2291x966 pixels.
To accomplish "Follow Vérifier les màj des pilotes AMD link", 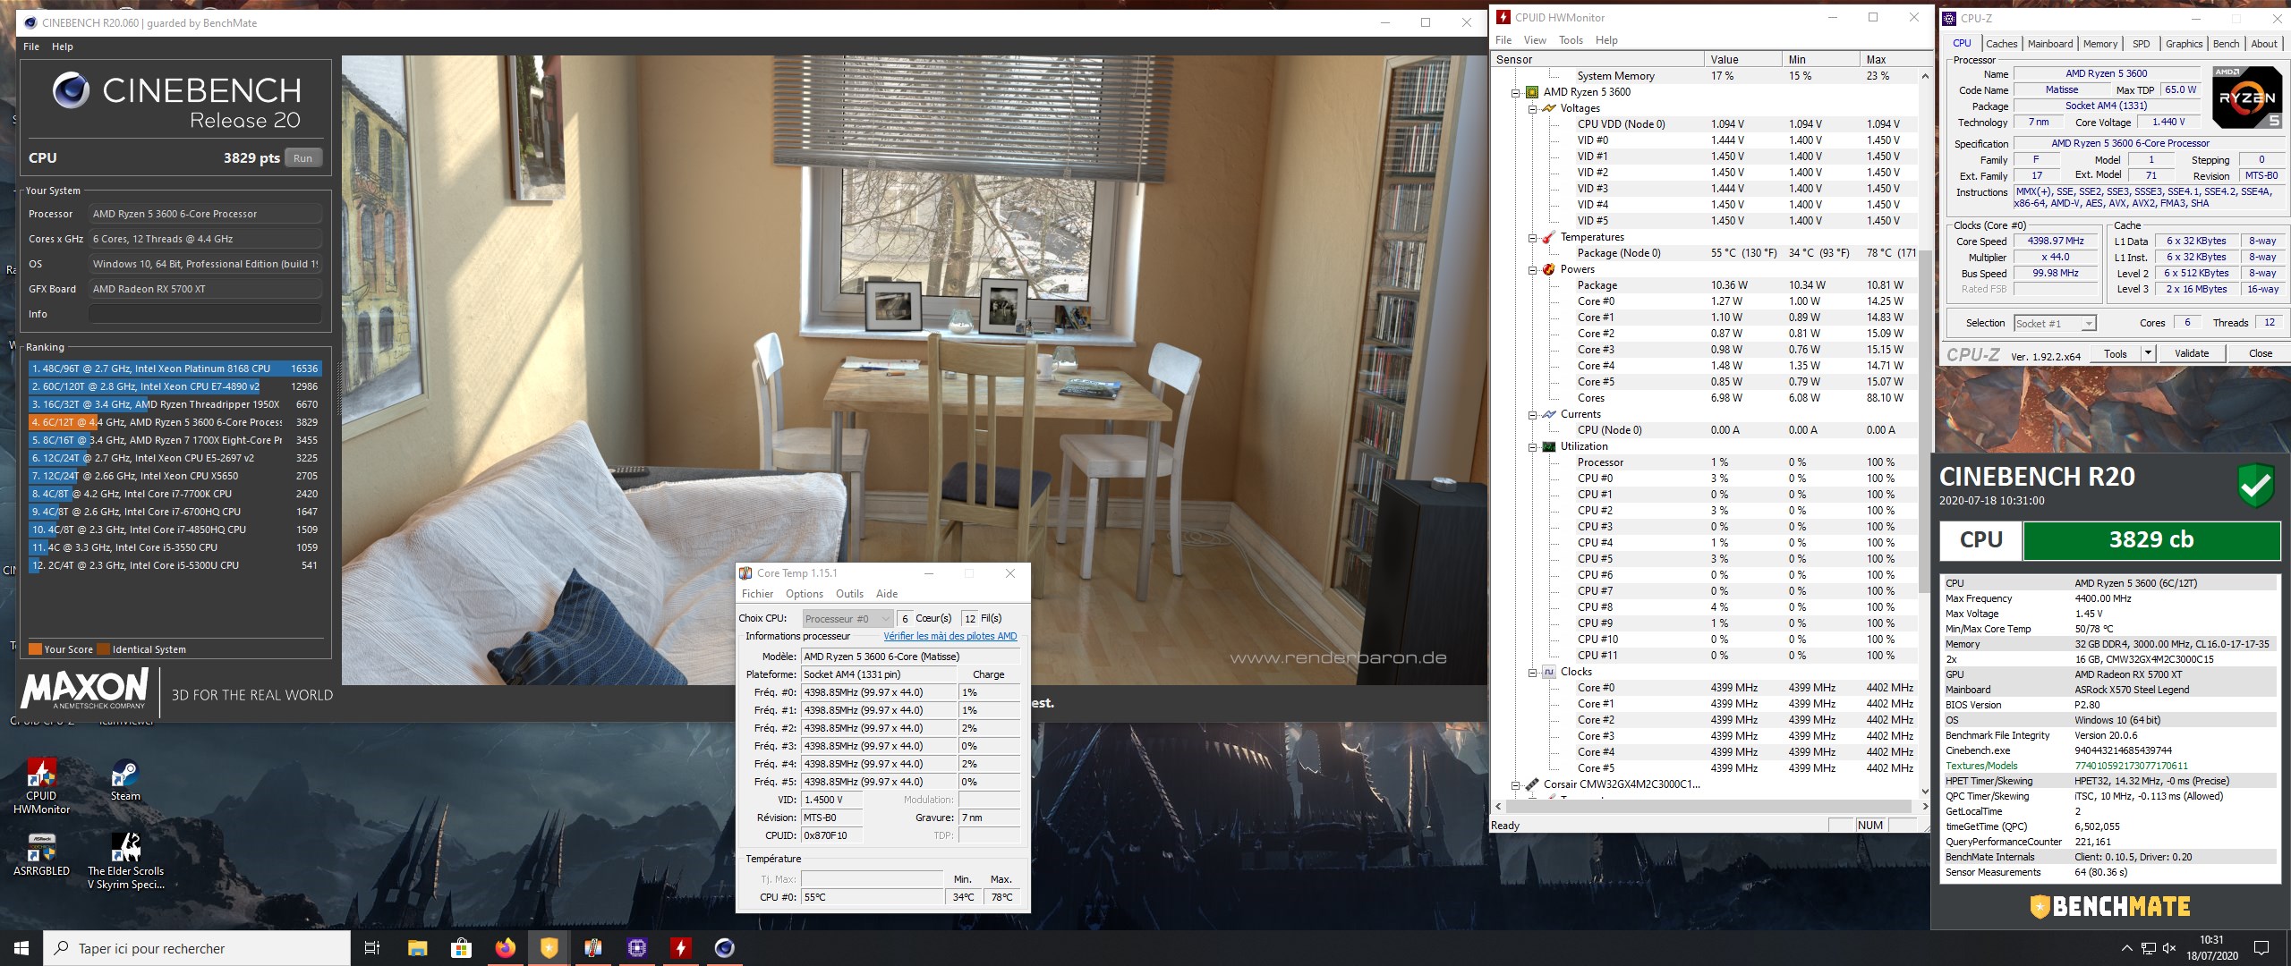I will pyautogui.click(x=950, y=636).
